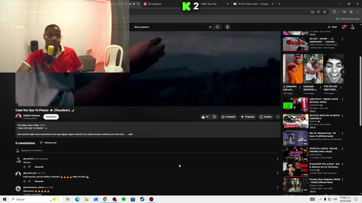Click the Crear button
This screenshot has width=362, height=203.
point(332,27)
